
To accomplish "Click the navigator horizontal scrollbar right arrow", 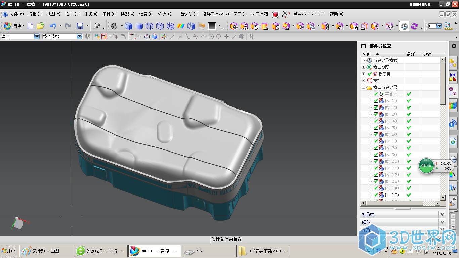I will (437, 203).
